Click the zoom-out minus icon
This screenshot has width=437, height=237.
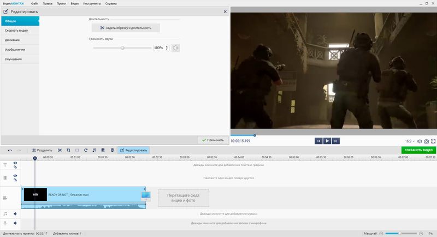[x=381, y=233]
